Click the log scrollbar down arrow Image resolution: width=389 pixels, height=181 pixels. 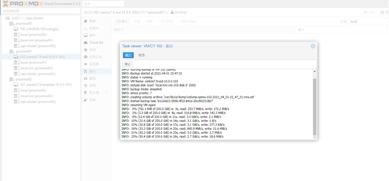click(315, 137)
